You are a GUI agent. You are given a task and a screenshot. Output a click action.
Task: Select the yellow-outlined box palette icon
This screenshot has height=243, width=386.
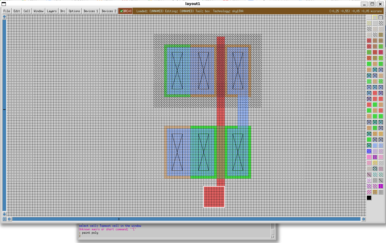click(375, 17)
